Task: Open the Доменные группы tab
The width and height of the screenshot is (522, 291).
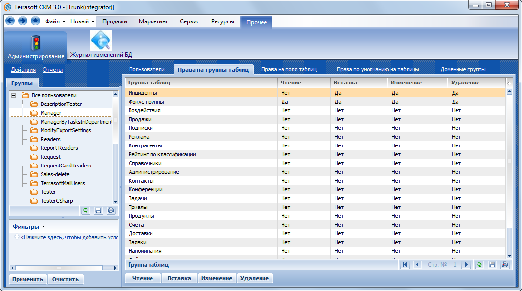Action: coord(463,69)
